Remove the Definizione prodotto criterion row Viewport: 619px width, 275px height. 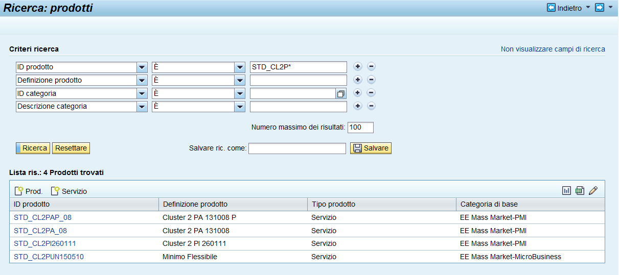(x=372, y=80)
